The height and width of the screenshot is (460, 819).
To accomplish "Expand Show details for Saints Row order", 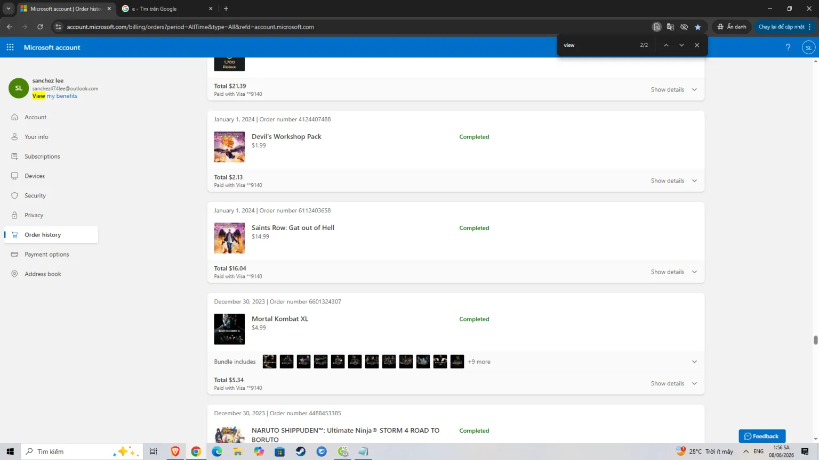I will [674, 272].
